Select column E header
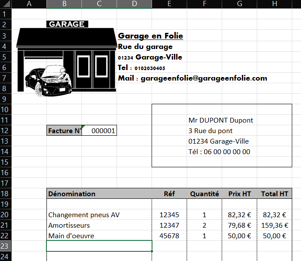The image size is (301, 261). [x=169, y=4]
